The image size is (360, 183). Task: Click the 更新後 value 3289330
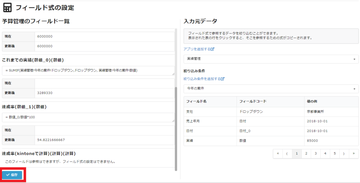45,93
